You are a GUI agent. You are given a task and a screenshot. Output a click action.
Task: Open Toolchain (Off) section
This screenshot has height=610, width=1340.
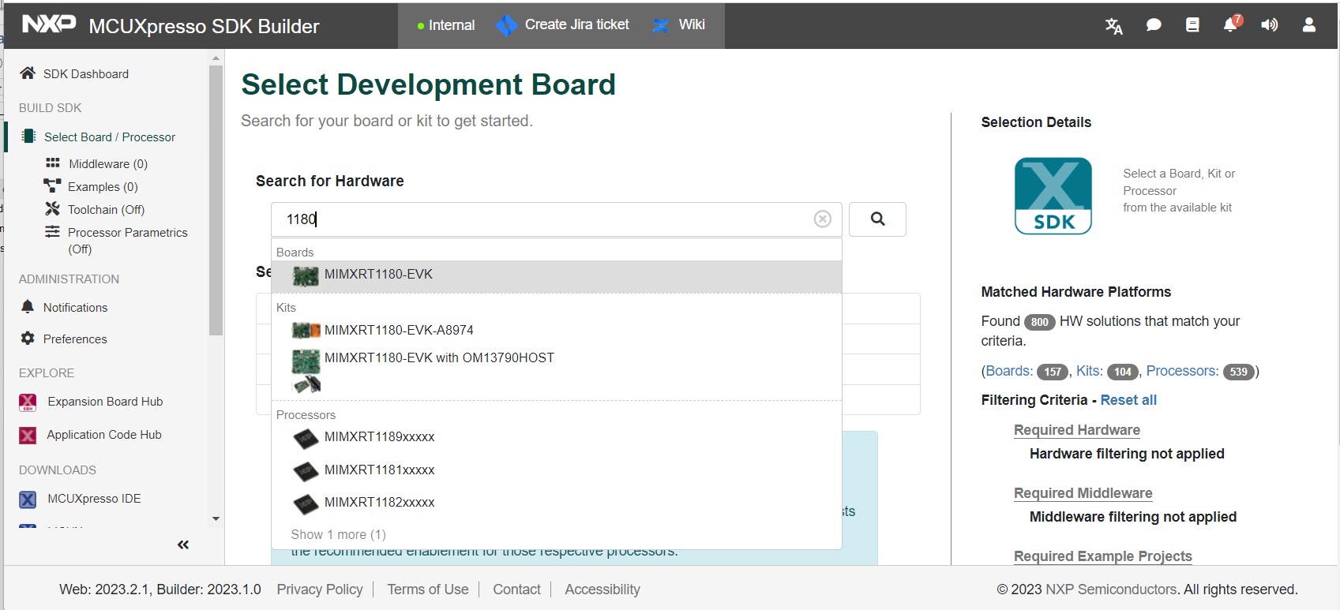tap(106, 209)
